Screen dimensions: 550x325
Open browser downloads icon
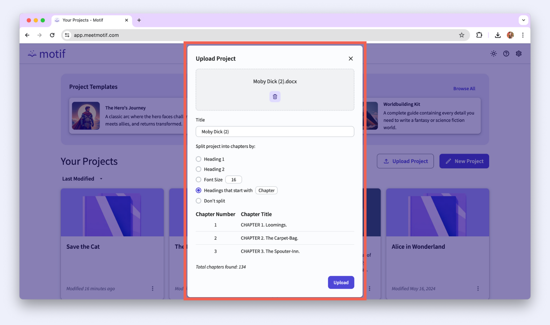tap(498, 35)
